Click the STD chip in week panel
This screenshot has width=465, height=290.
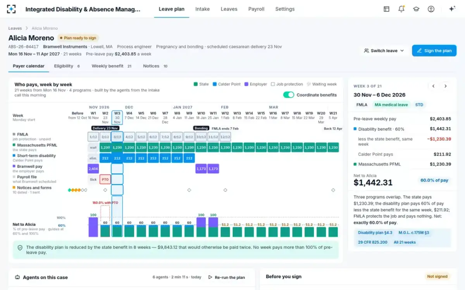point(419,105)
